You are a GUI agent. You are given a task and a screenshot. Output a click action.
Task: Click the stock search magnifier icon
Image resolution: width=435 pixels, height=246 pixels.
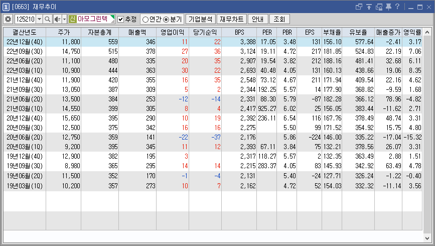[48, 19]
